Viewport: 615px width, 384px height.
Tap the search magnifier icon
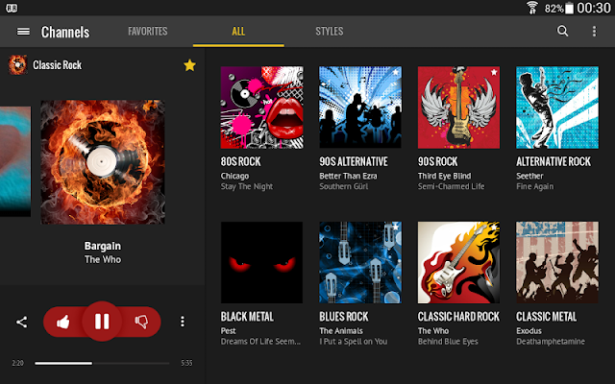click(x=562, y=31)
